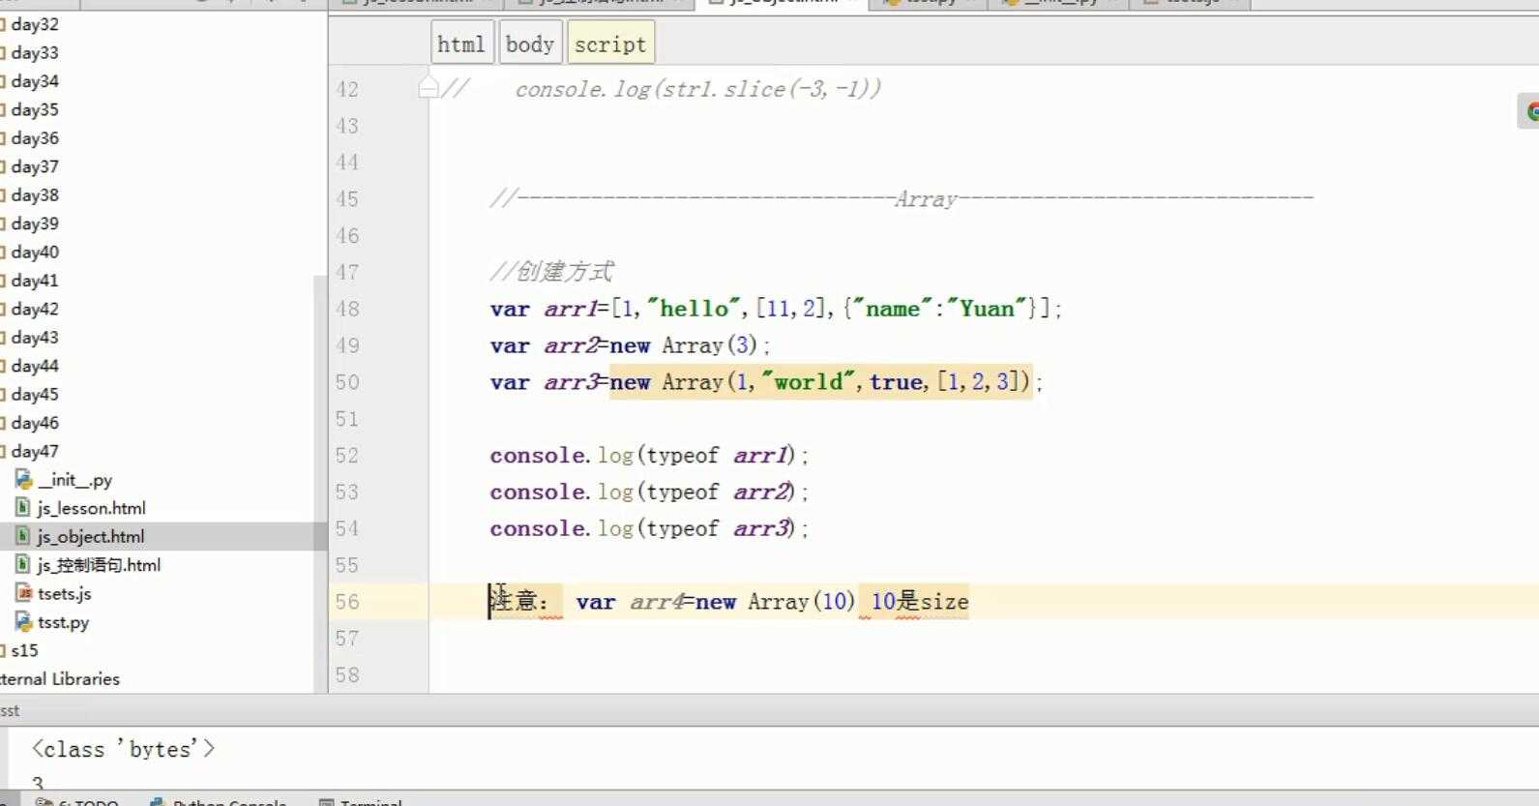
Task: Click line number 52 in the gutter
Action: (x=347, y=455)
